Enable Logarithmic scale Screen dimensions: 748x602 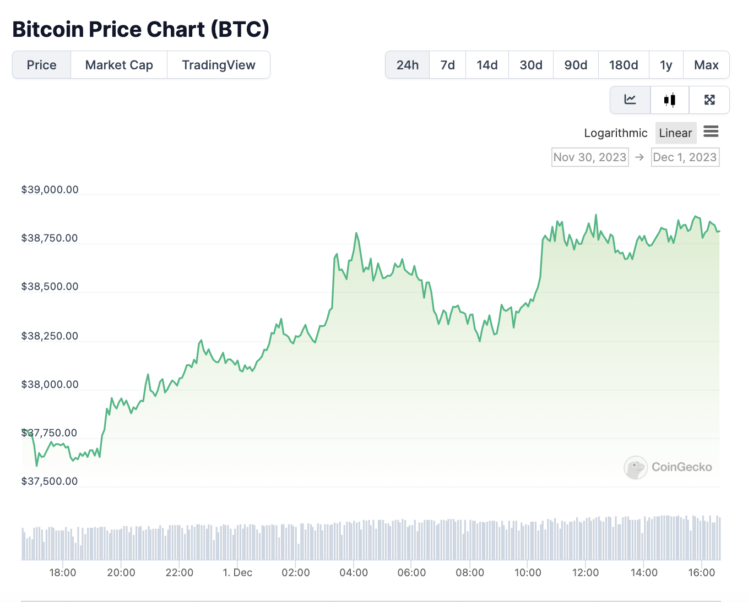point(615,133)
